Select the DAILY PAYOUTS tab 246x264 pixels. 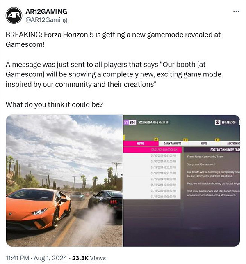[173, 143]
